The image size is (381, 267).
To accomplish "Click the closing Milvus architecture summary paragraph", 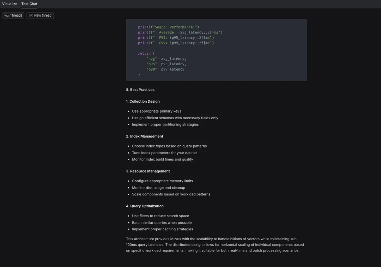I will point(215,245).
